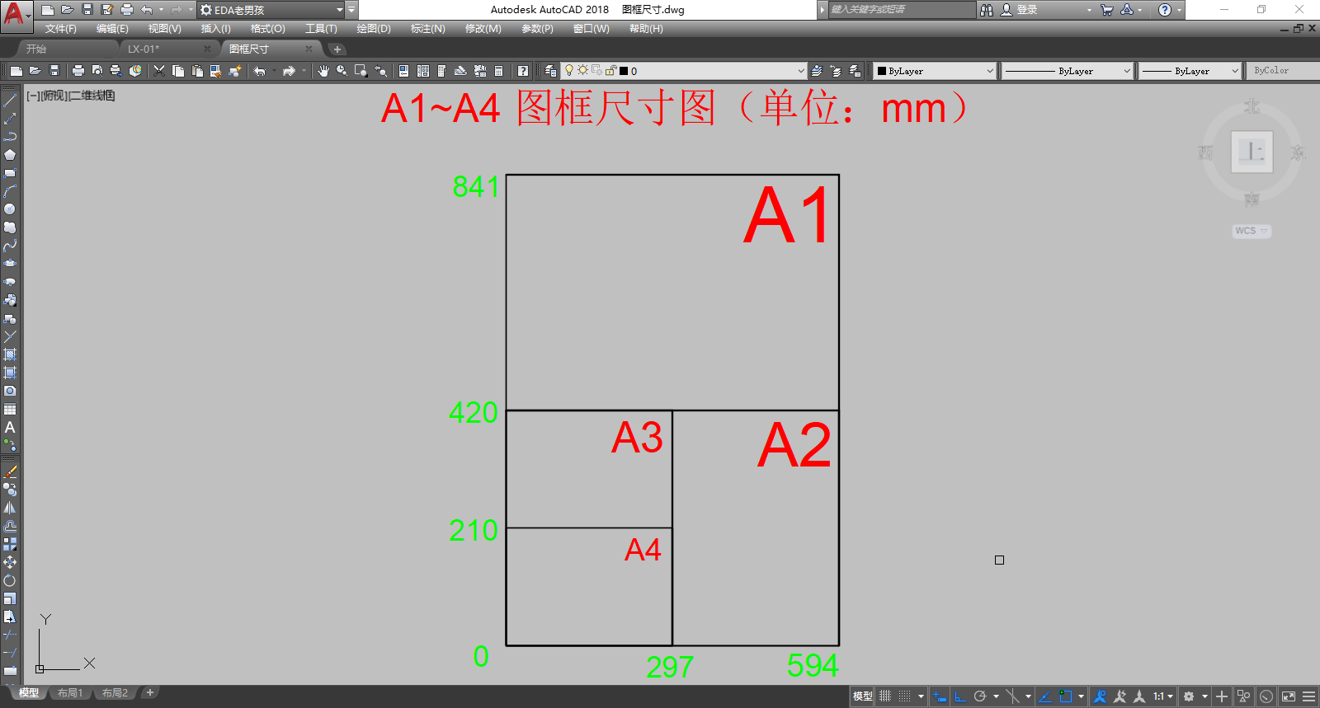Expand the Quick Access Toolbar customize arrow
Viewport: 1320px width, 708px height.
(x=351, y=10)
